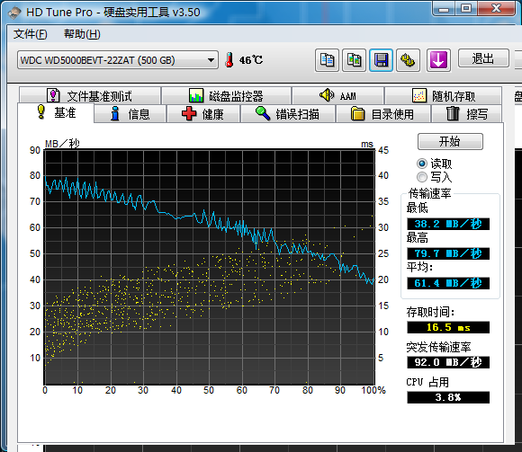Open the 健康 tab with red cross

click(x=203, y=114)
